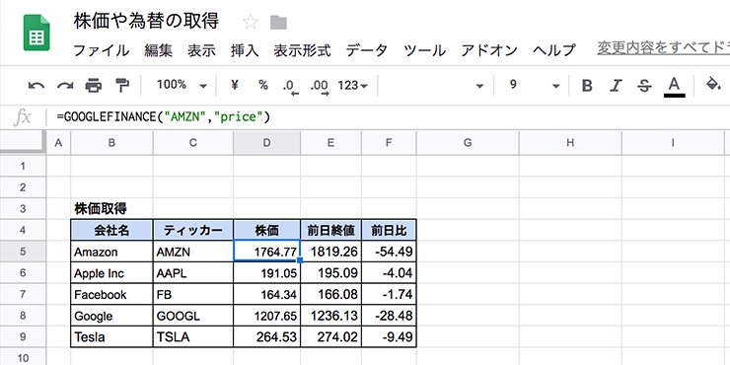The width and height of the screenshot is (730, 365).
Task: Select the 前日比 header cell
Action: pos(389,230)
